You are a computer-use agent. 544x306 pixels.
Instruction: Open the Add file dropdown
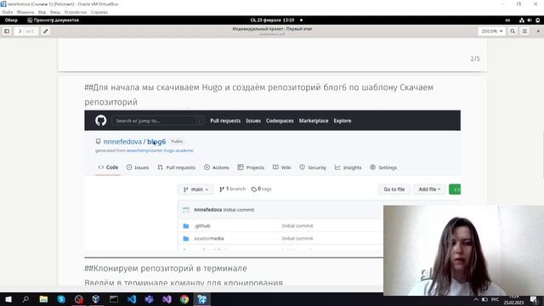click(x=429, y=190)
